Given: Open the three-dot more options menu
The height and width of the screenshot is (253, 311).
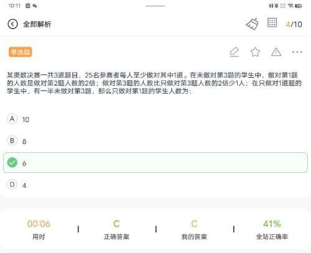Looking at the screenshot, I should click(297, 52).
